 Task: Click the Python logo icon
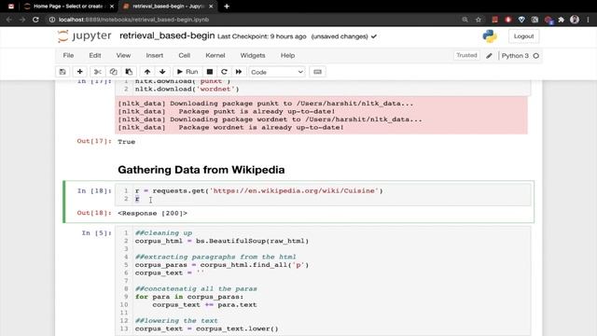pos(490,36)
